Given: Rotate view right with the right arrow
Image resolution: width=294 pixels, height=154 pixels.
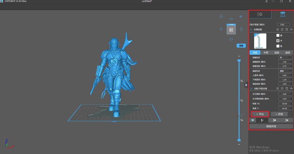Looking at the screenshot, I should (241, 29).
